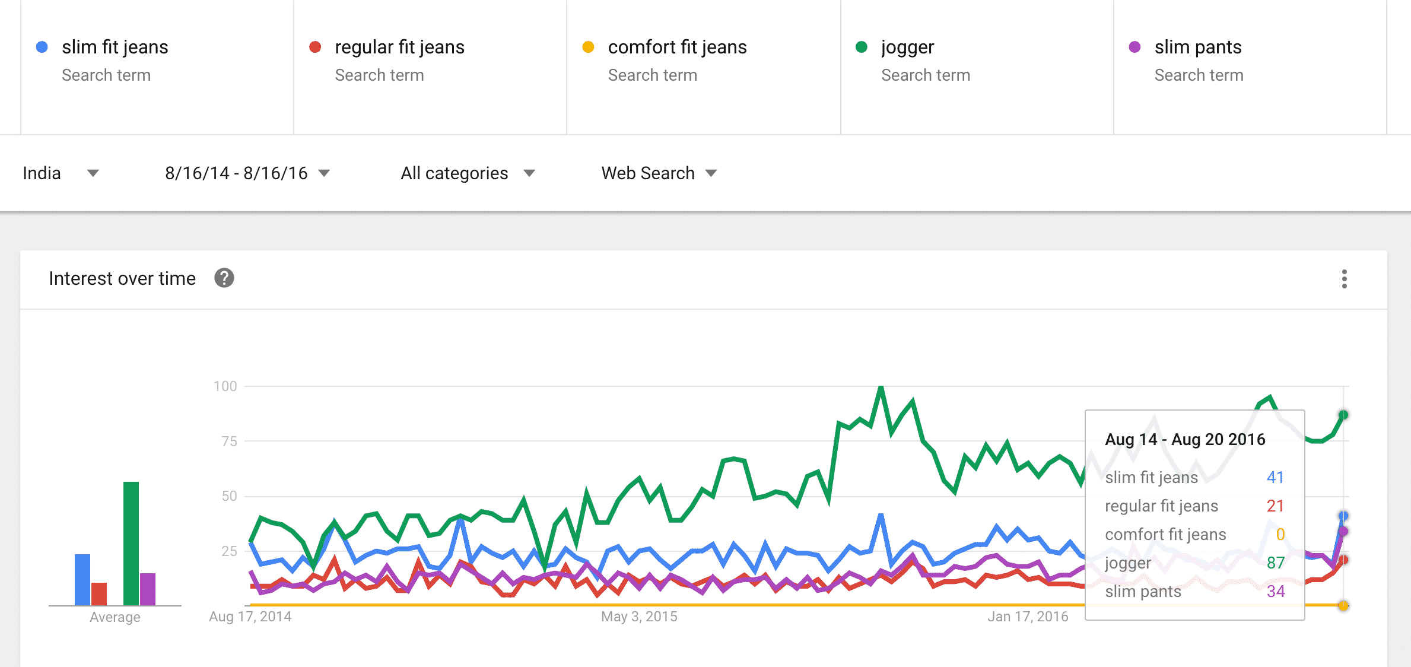
Task: Select the regular fit jeans search term
Action: pyautogui.click(x=399, y=47)
